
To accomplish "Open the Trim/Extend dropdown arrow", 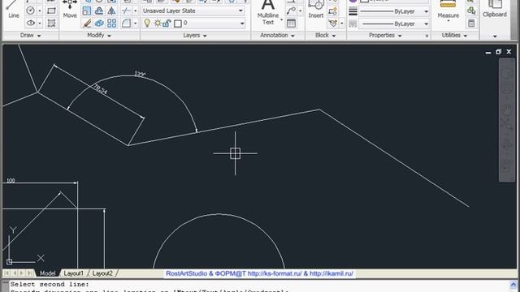I will tap(135, 11).
